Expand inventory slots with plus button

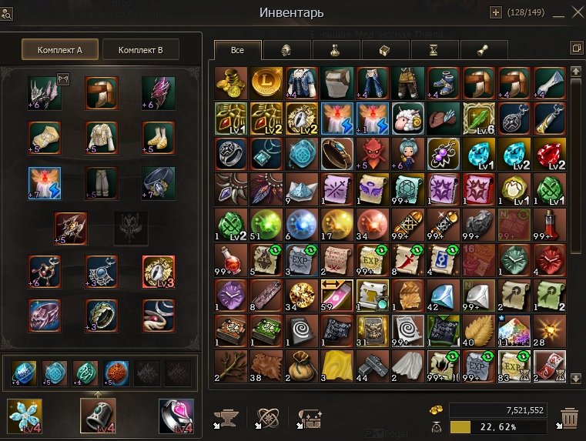point(496,12)
